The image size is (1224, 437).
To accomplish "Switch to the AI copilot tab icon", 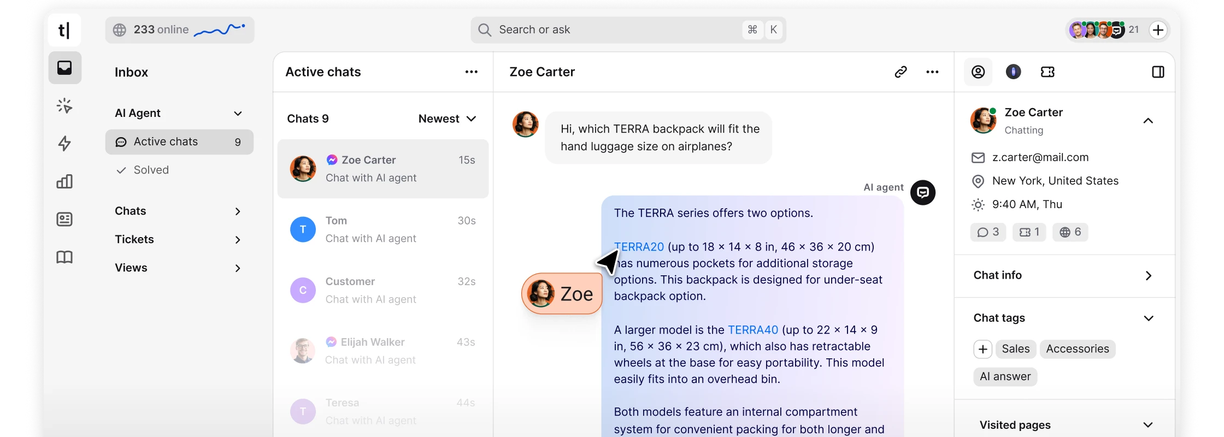I will [1013, 72].
